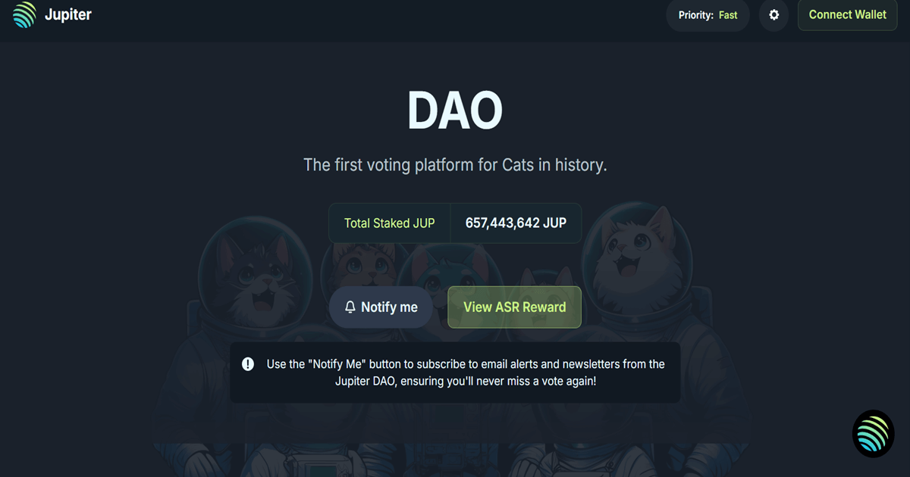Click the first voting platform subtitle

coord(455,164)
